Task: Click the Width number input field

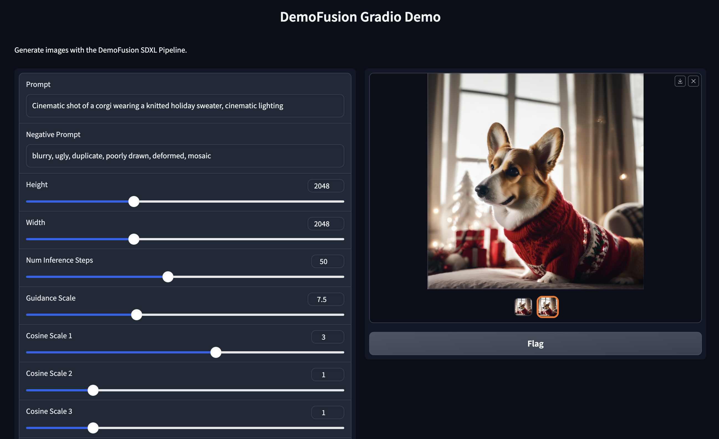Action: [325, 224]
